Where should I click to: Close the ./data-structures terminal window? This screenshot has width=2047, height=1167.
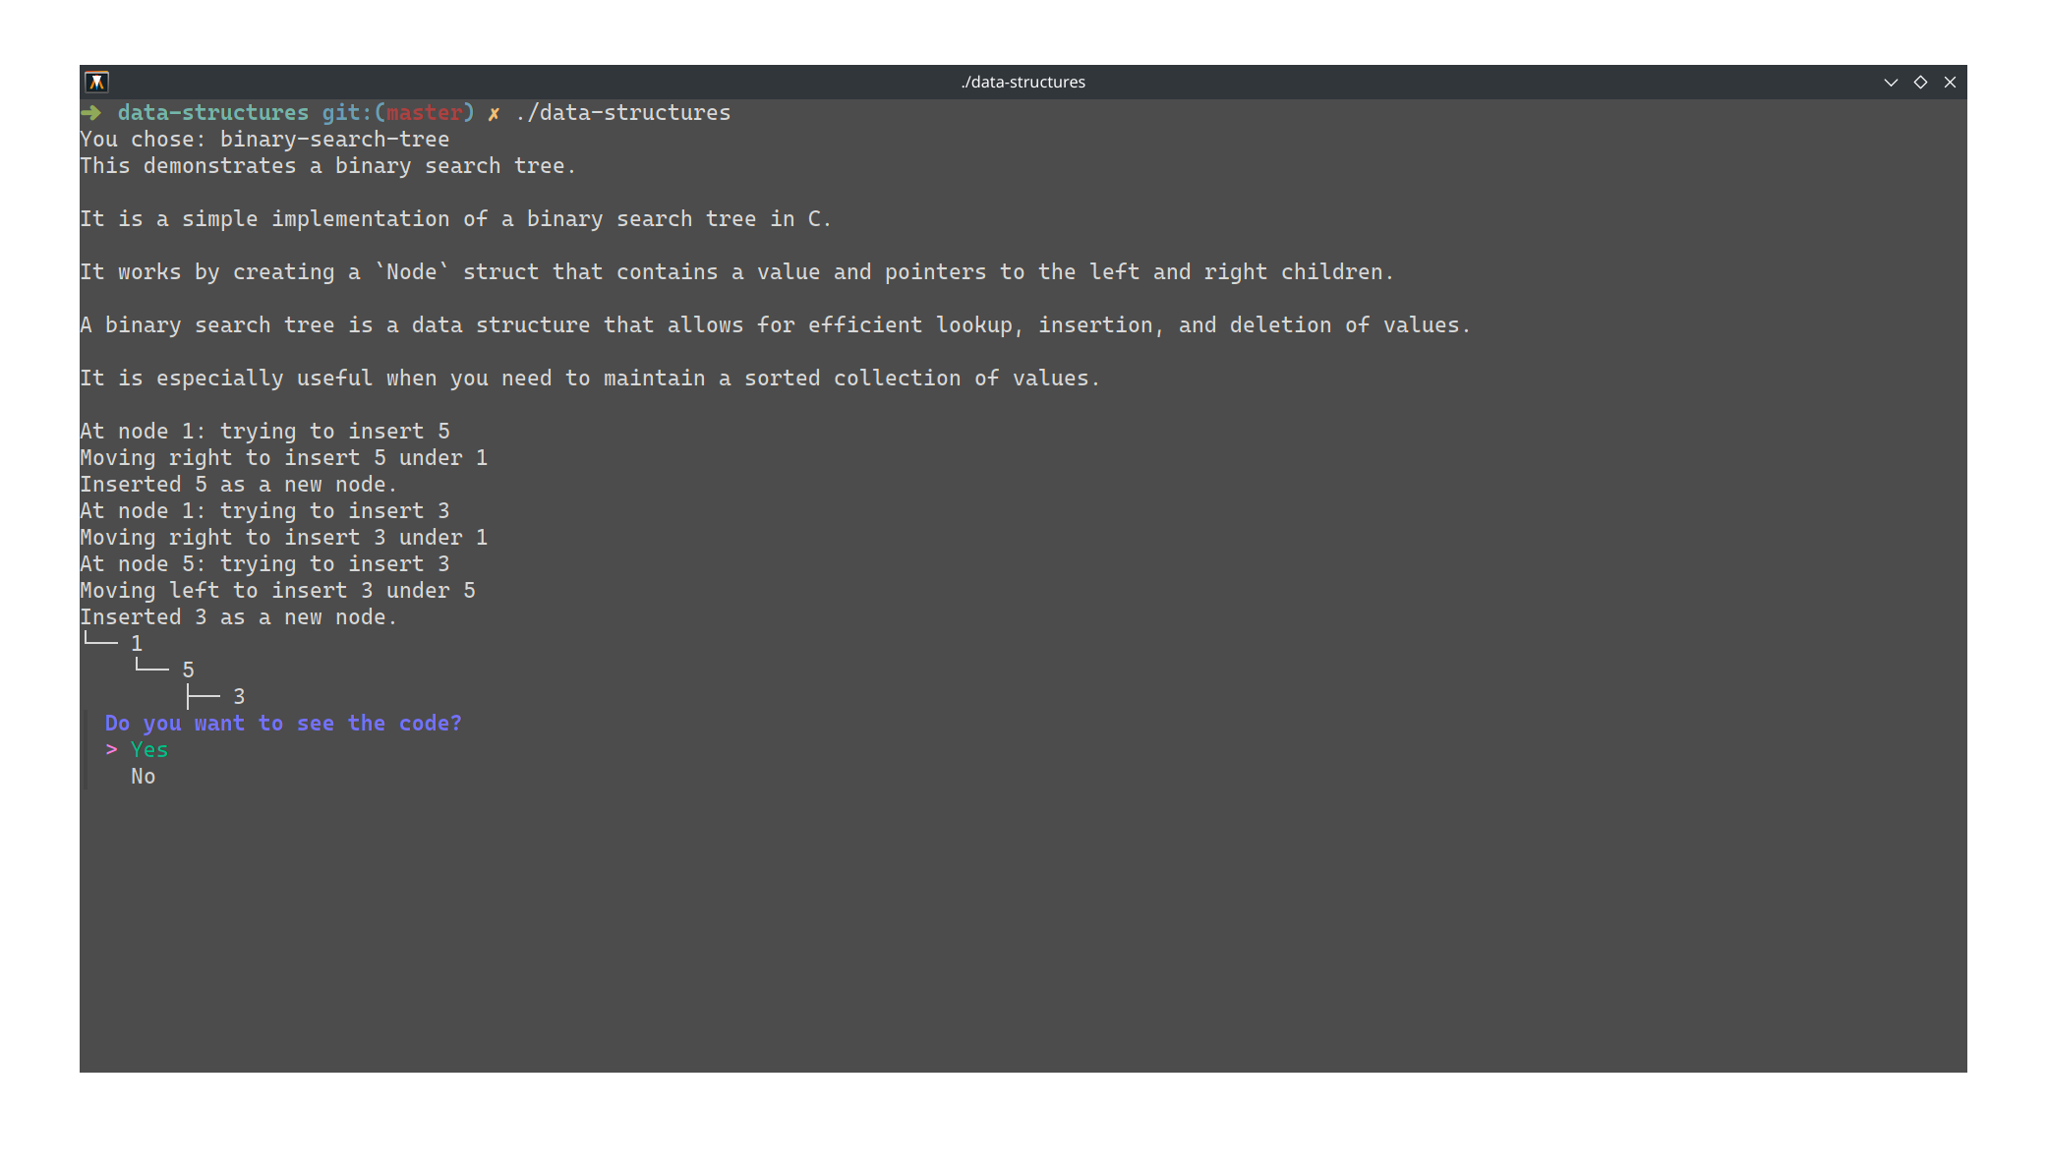(1950, 82)
